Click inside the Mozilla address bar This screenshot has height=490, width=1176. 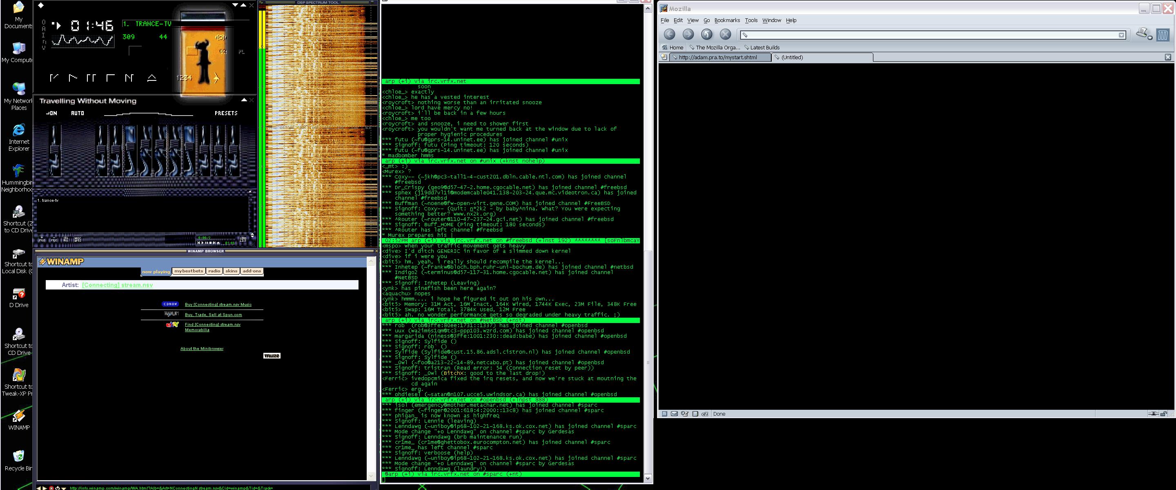pyautogui.click(x=931, y=35)
